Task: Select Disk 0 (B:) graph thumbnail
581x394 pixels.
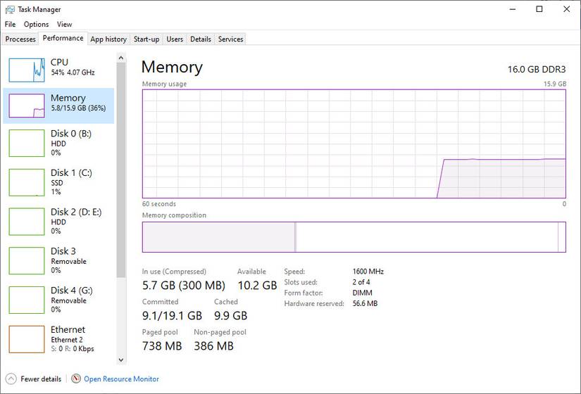Action: 27,143
